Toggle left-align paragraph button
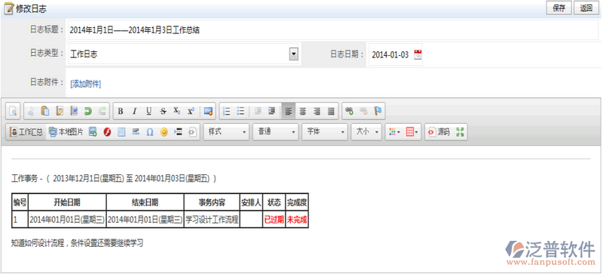The height and width of the screenshot is (274, 603). (x=289, y=112)
